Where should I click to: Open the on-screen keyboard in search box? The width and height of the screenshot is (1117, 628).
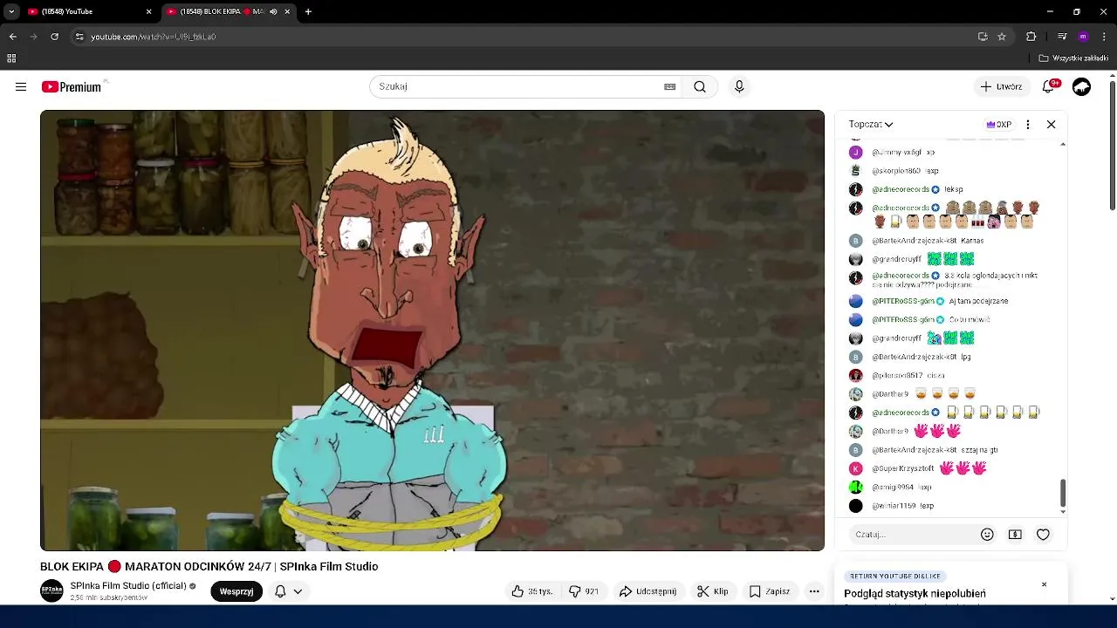point(669,86)
